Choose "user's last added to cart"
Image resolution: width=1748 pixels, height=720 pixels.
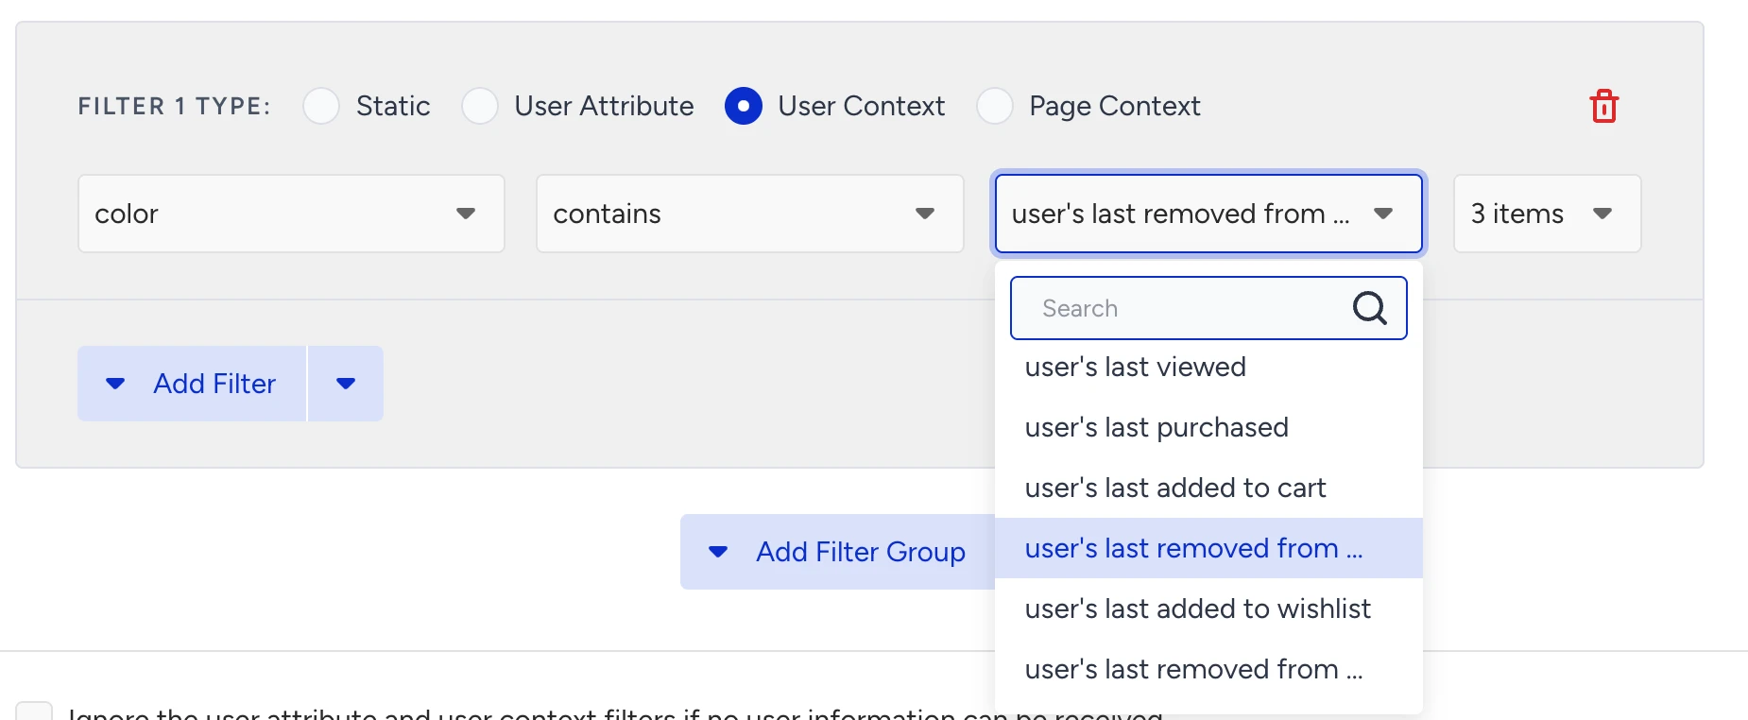pyautogui.click(x=1208, y=488)
